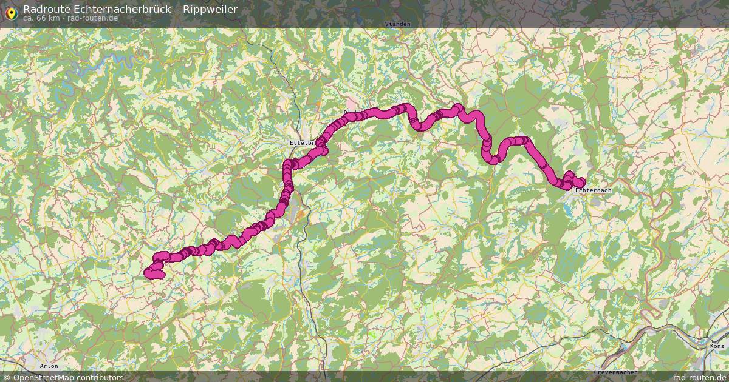The width and height of the screenshot is (729, 382).
Task: Click the Arlon city label
Action: point(49,366)
